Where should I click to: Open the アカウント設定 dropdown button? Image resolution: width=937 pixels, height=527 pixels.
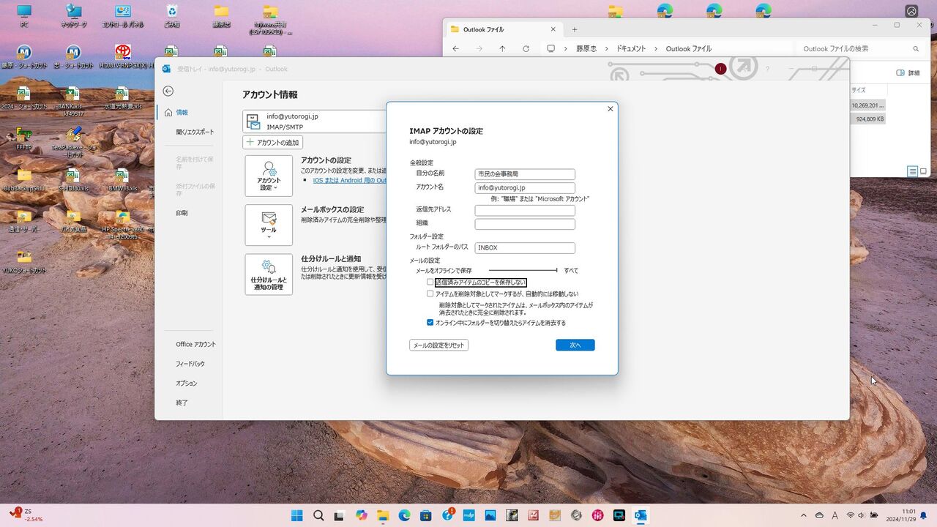point(269,176)
